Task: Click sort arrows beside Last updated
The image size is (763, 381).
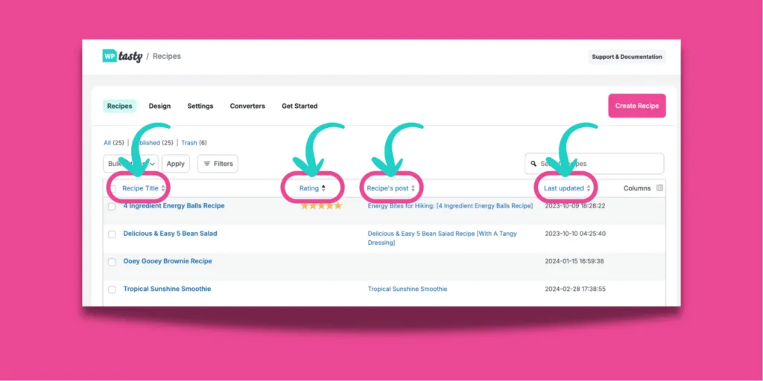Action: click(x=589, y=188)
